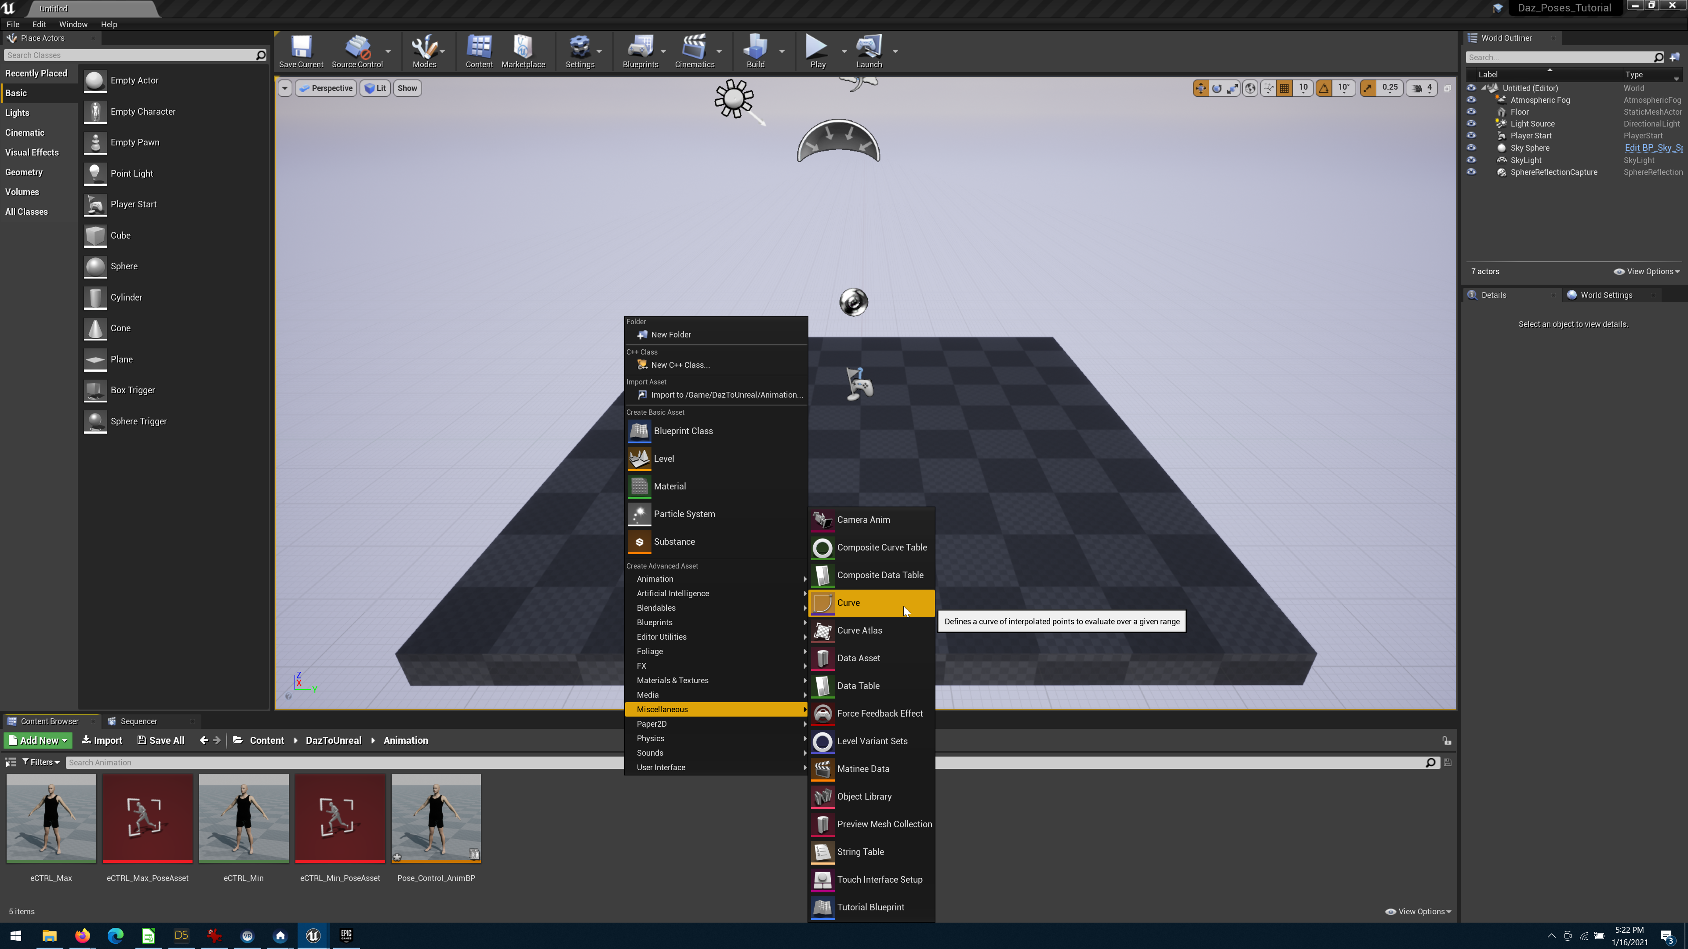Toggle visibility of Atmospheric Fog actor
The width and height of the screenshot is (1688, 949).
click(x=1471, y=100)
